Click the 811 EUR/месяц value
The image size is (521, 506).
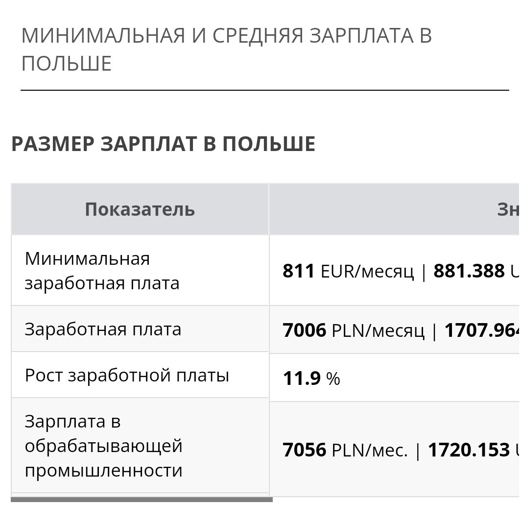tap(348, 271)
